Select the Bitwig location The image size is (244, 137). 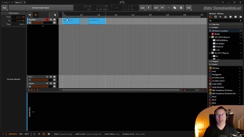tap(225, 34)
